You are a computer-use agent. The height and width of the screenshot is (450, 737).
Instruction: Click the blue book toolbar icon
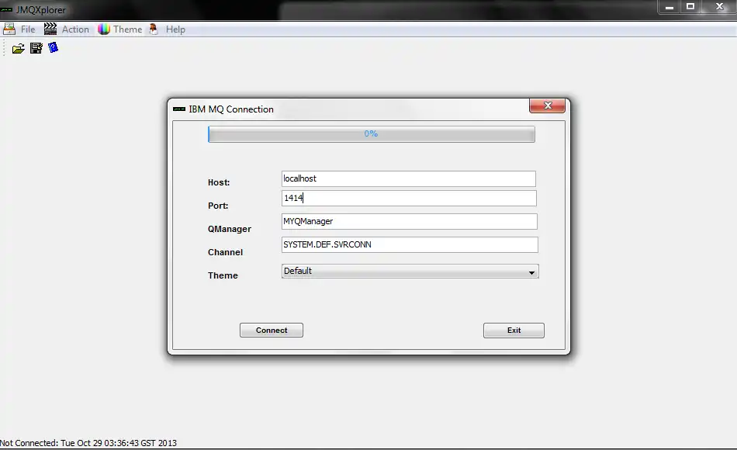tap(53, 47)
